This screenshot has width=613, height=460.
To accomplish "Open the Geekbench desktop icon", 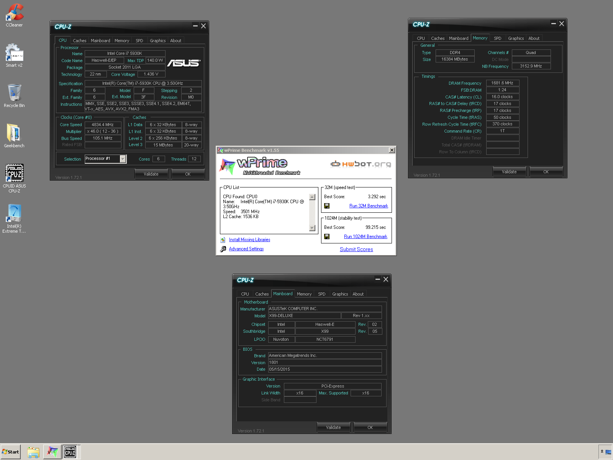I will 14,136.
